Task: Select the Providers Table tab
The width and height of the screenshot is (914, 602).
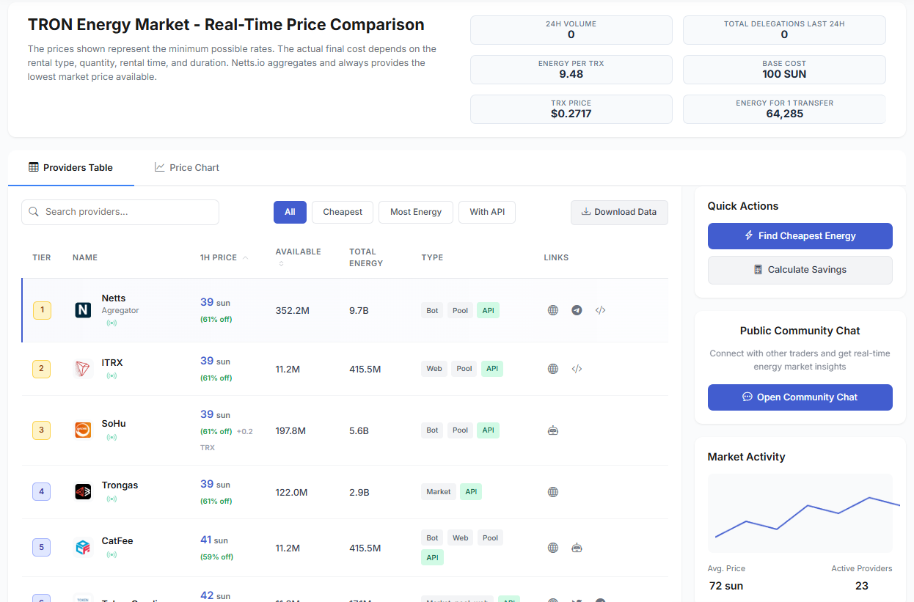Action: pyautogui.click(x=70, y=167)
